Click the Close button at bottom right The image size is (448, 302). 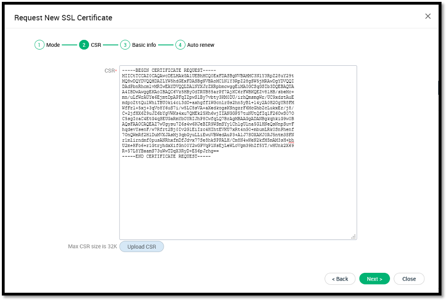(409, 279)
